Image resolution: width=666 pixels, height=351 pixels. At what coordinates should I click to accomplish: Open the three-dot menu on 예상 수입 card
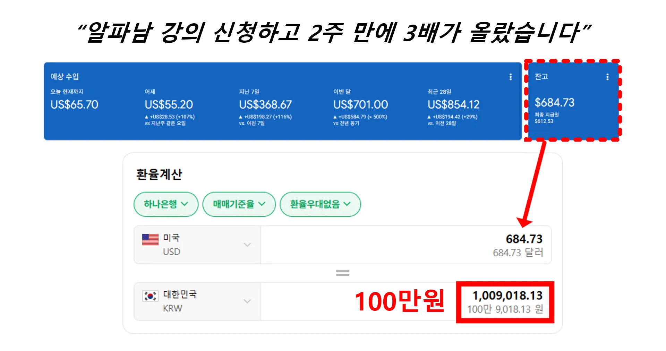click(510, 77)
